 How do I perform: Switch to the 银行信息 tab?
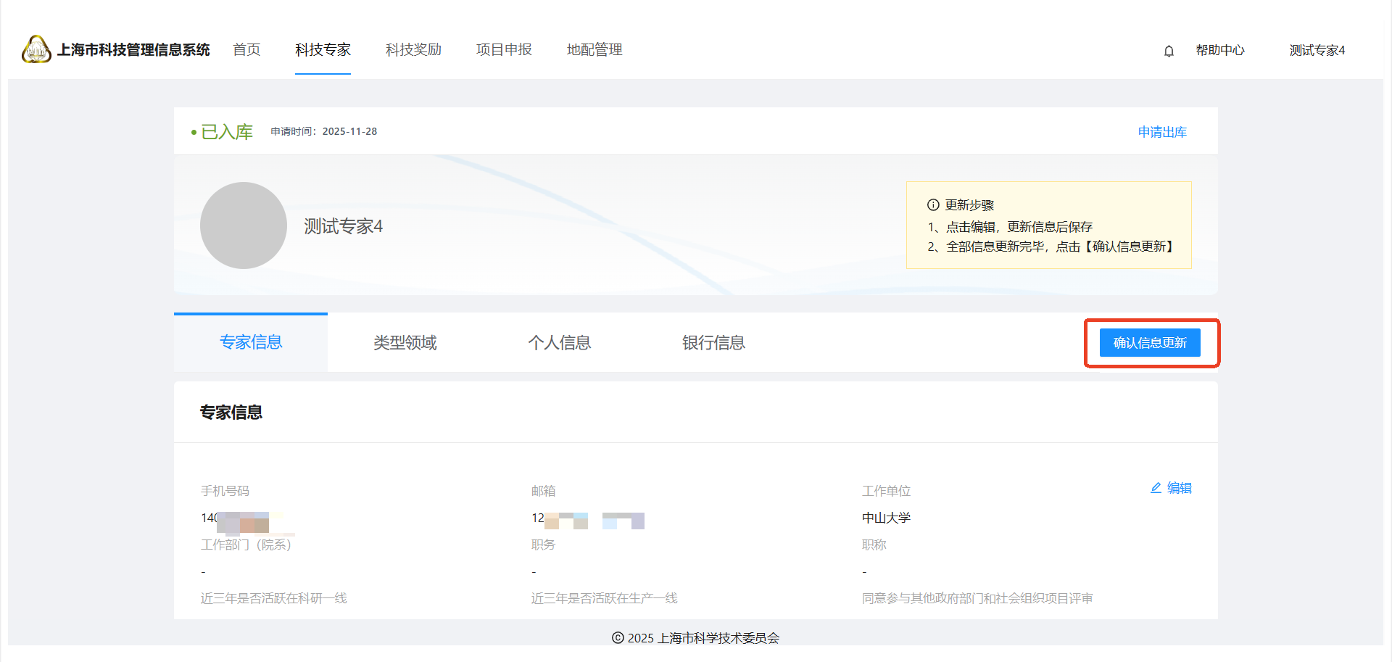pos(713,342)
